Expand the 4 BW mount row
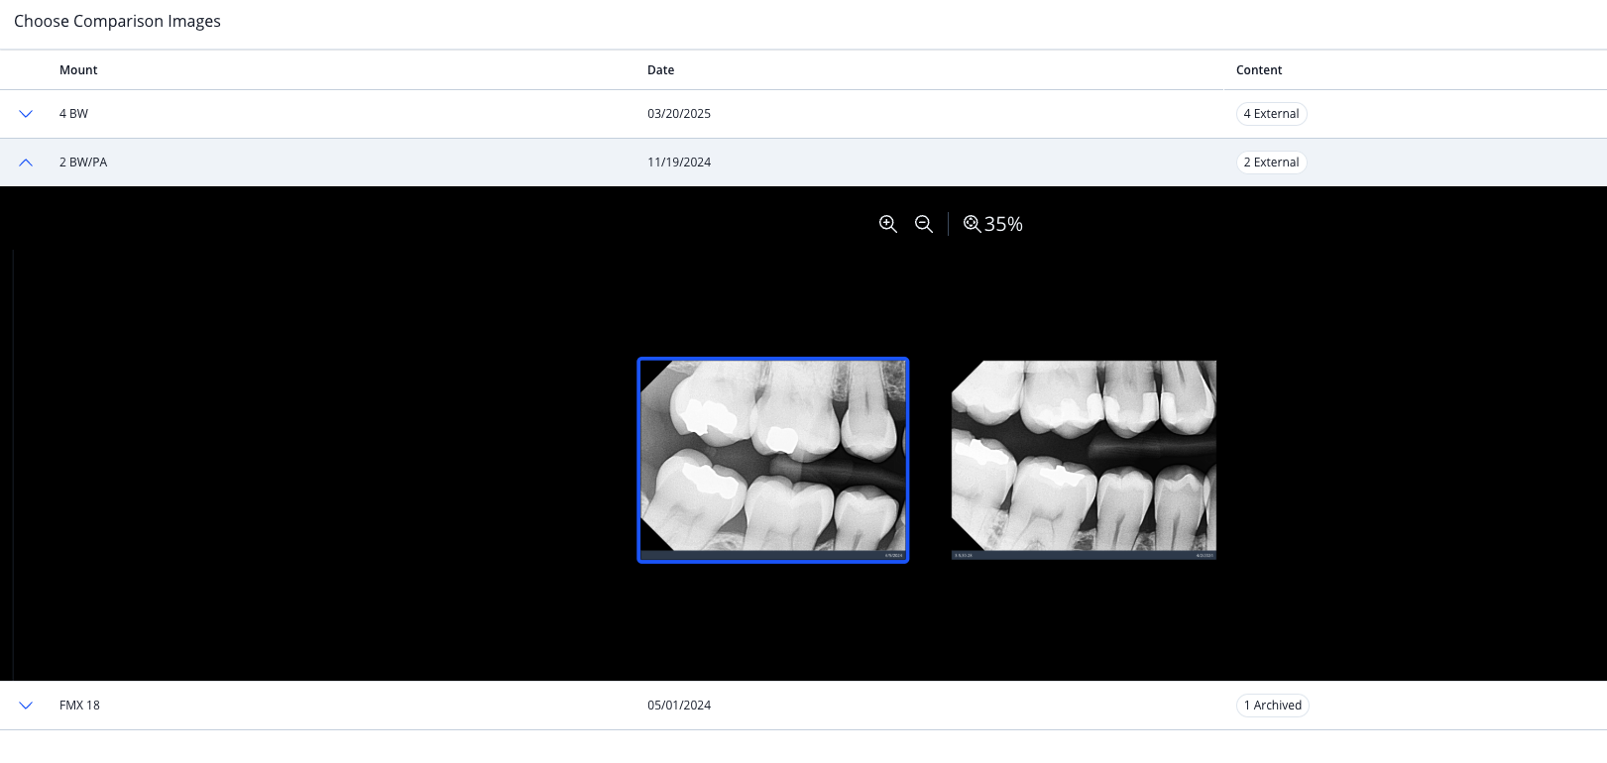1607x763 pixels. [26, 114]
